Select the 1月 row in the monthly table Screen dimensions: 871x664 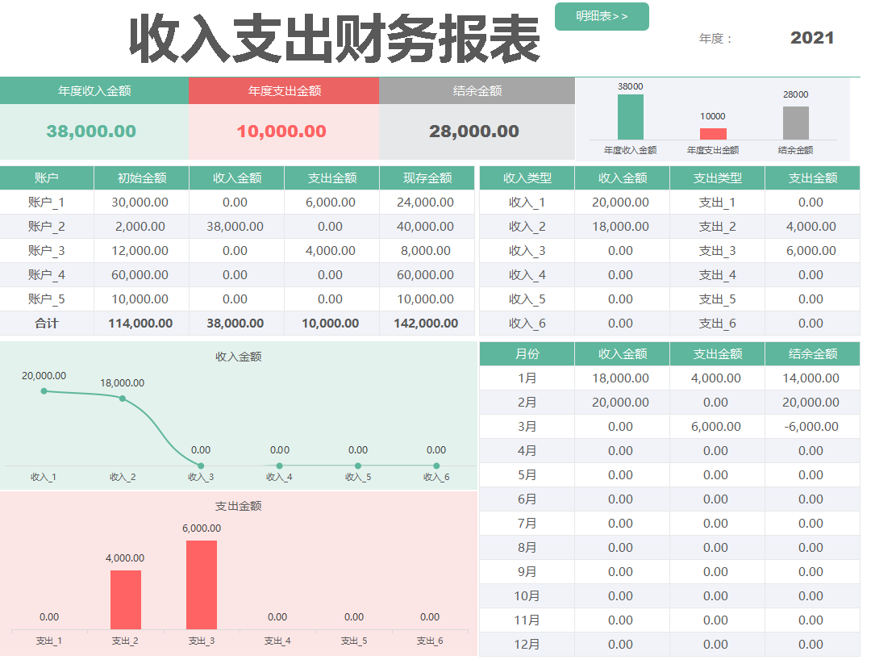coord(527,378)
